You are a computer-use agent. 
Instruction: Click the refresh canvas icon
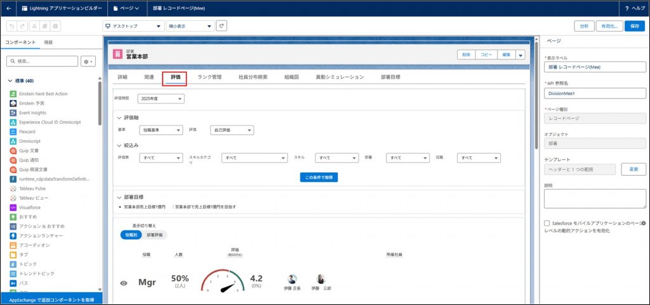222,26
